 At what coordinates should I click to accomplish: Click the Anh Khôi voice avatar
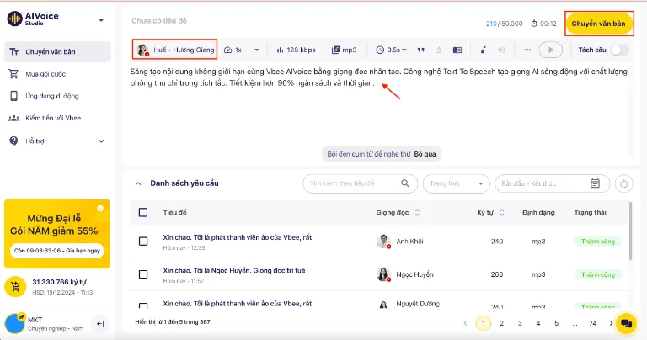tap(383, 242)
